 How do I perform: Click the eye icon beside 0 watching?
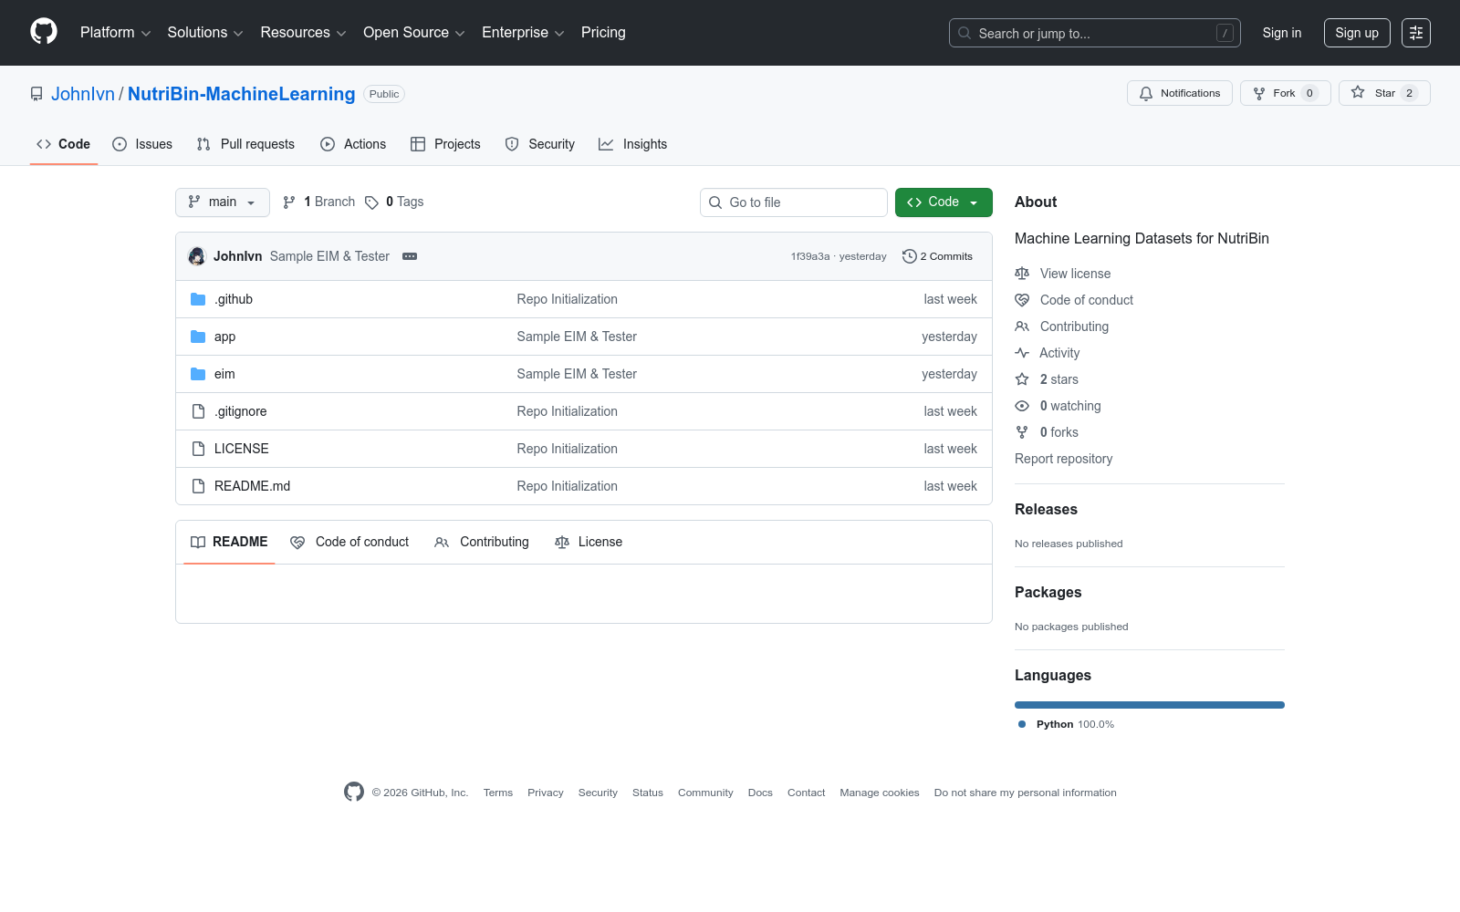point(1022,406)
